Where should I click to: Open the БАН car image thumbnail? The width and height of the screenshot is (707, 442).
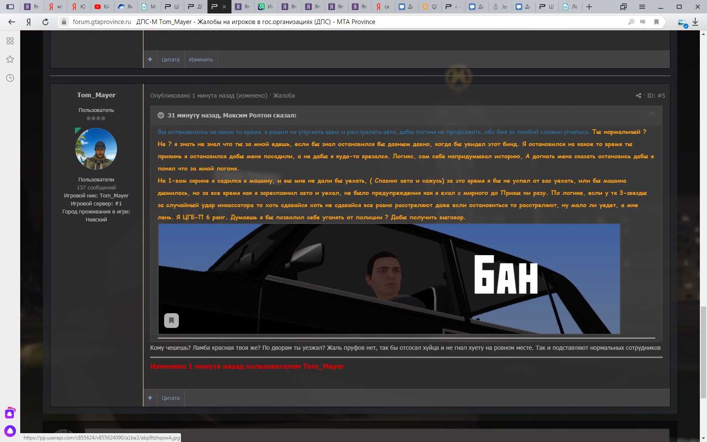[x=389, y=279]
